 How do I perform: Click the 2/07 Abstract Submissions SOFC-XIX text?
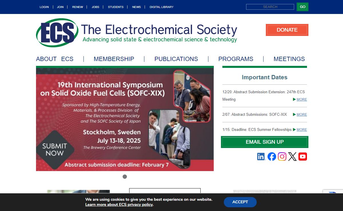coord(255,114)
